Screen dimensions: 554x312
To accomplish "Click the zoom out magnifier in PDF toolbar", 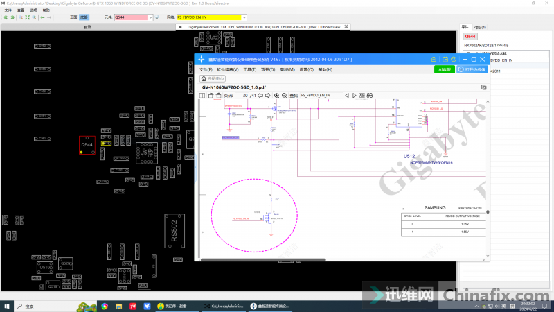I will (x=284, y=95).
